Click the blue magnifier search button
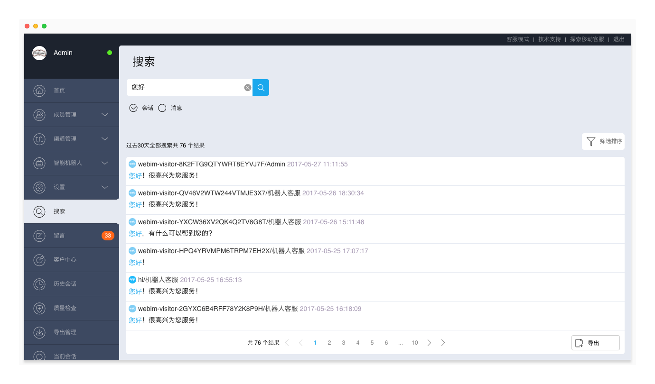This screenshot has height=384, width=655. point(261,87)
